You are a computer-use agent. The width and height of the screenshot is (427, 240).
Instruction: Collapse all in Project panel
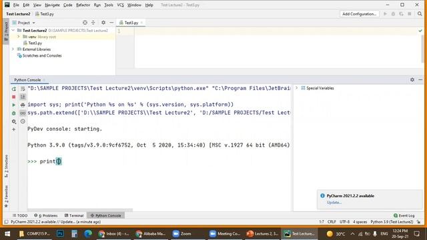[x=93, y=23]
